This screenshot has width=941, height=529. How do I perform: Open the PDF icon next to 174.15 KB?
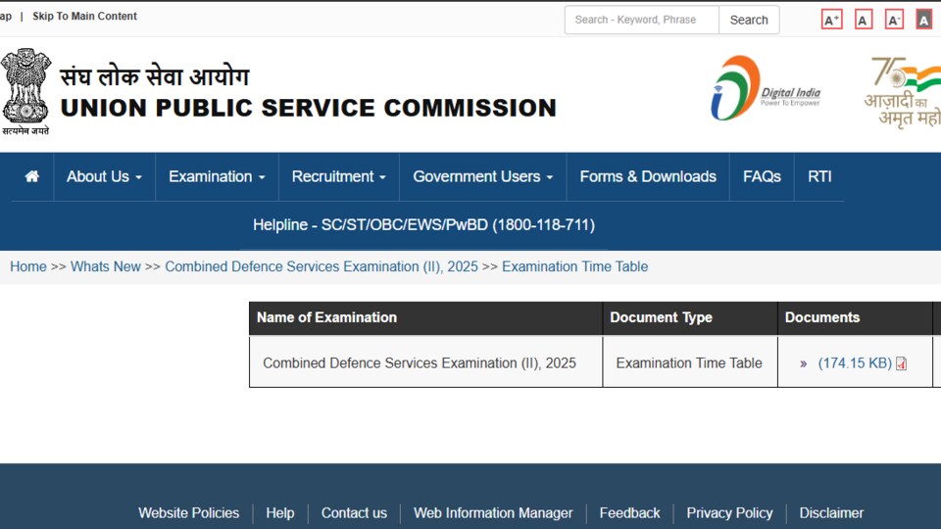coord(901,363)
